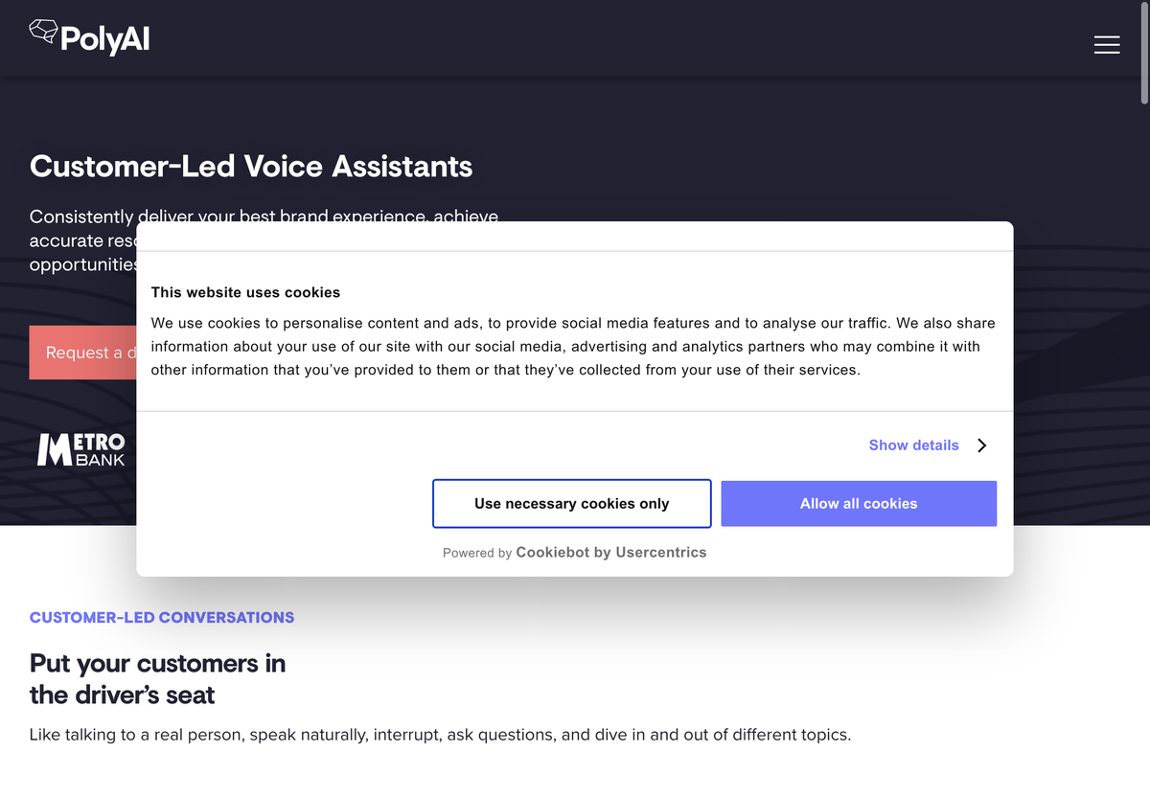1150x798 pixels.
Task: Accept with Allow all cookies button
Action: point(859,503)
